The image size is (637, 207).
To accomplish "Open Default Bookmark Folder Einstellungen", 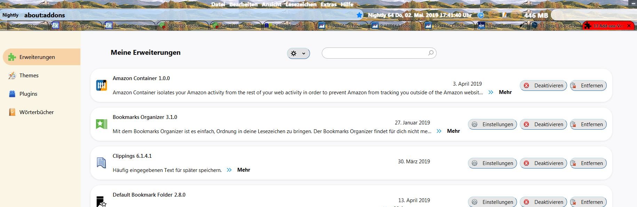I will pos(492,202).
